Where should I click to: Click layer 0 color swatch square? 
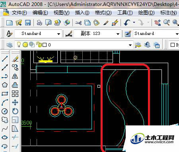tap(45, 45)
